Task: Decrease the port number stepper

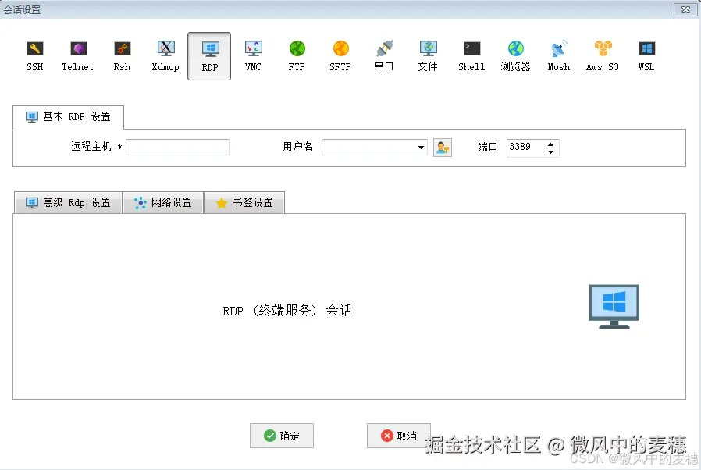Action: pyautogui.click(x=550, y=151)
